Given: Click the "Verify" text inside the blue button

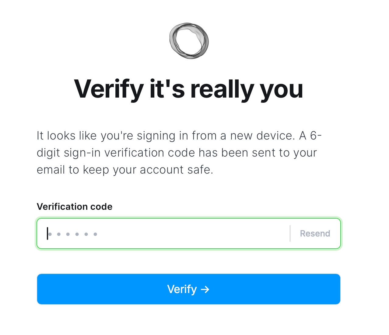Looking at the screenshot, I should pyautogui.click(x=182, y=289).
